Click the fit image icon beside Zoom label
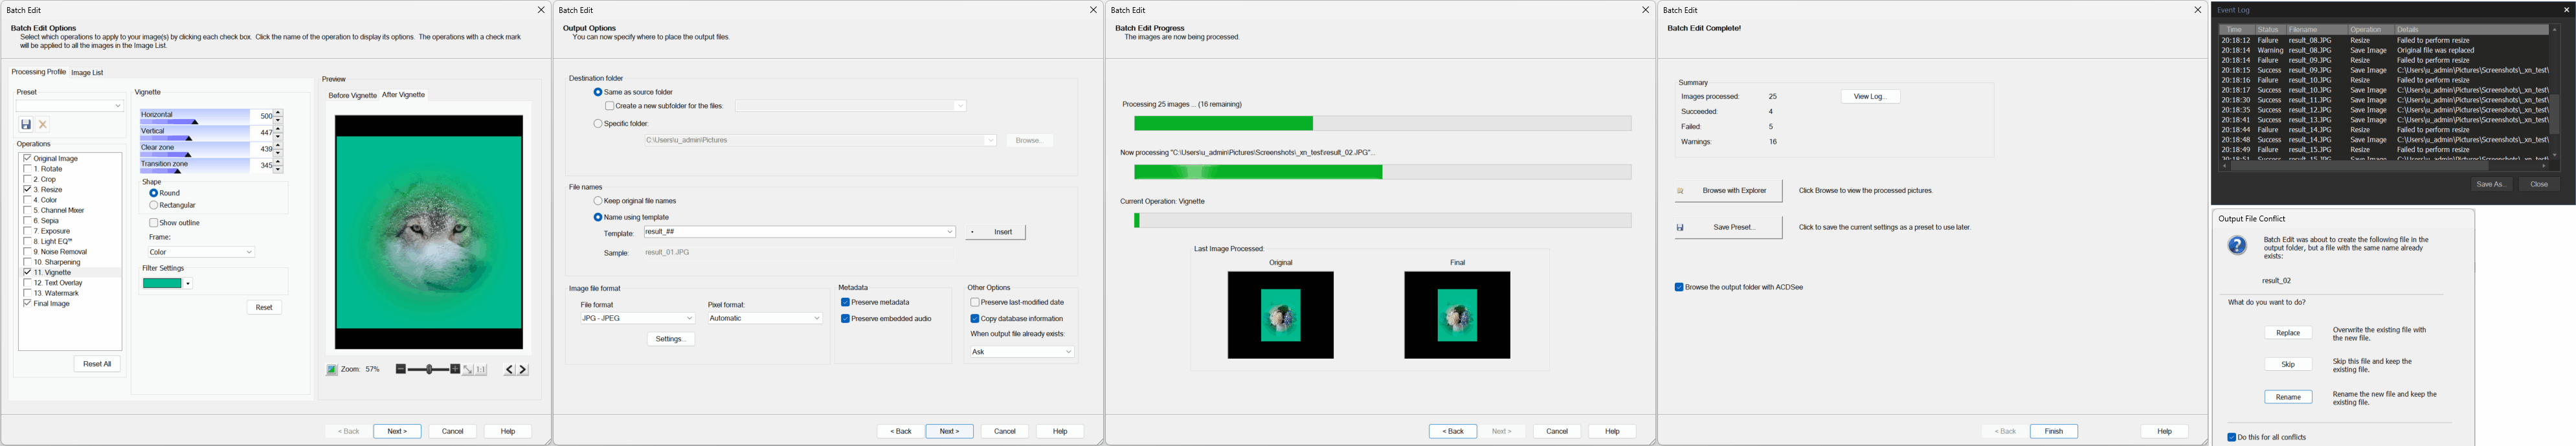 (332, 370)
